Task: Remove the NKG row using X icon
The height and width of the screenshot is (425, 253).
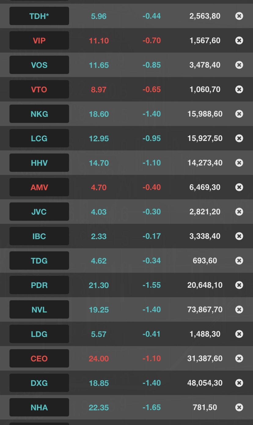Action: pyautogui.click(x=239, y=114)
